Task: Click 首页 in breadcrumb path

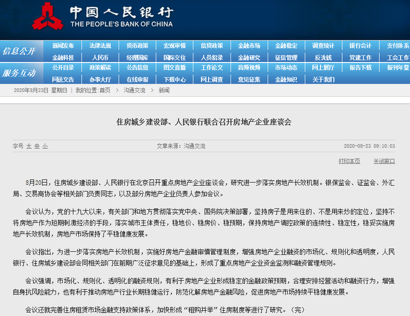Action: click(104, 91)
